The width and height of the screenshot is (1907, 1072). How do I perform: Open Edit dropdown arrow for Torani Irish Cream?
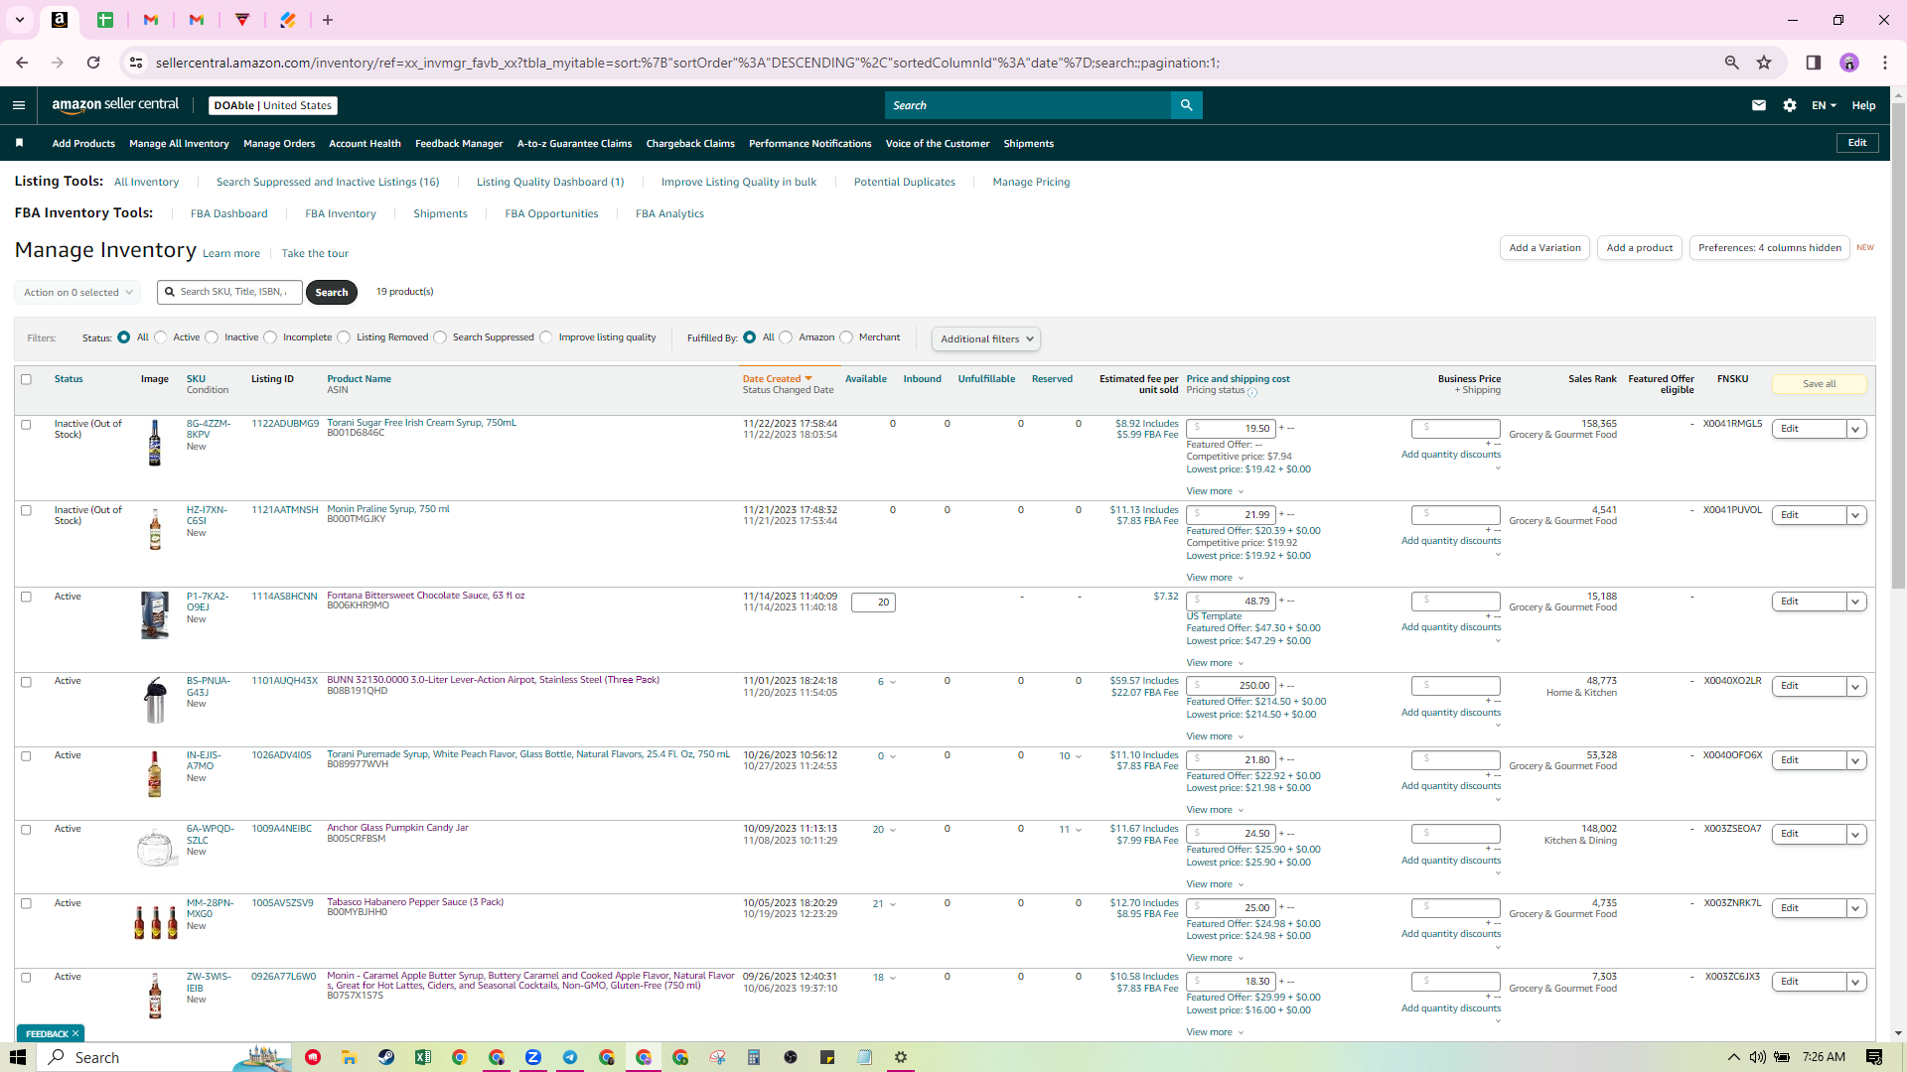click(1855, 429)
